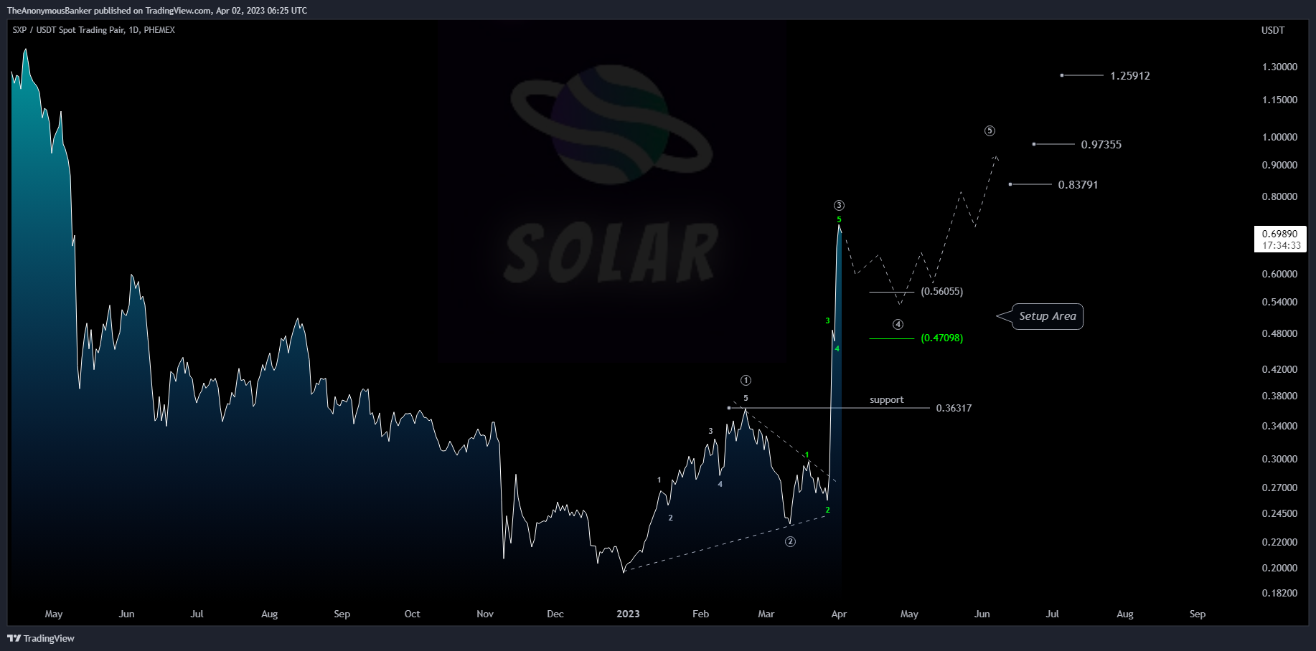Click the 'support' text label
Viewport: 1316px width, 651px height.
[886, 399]
